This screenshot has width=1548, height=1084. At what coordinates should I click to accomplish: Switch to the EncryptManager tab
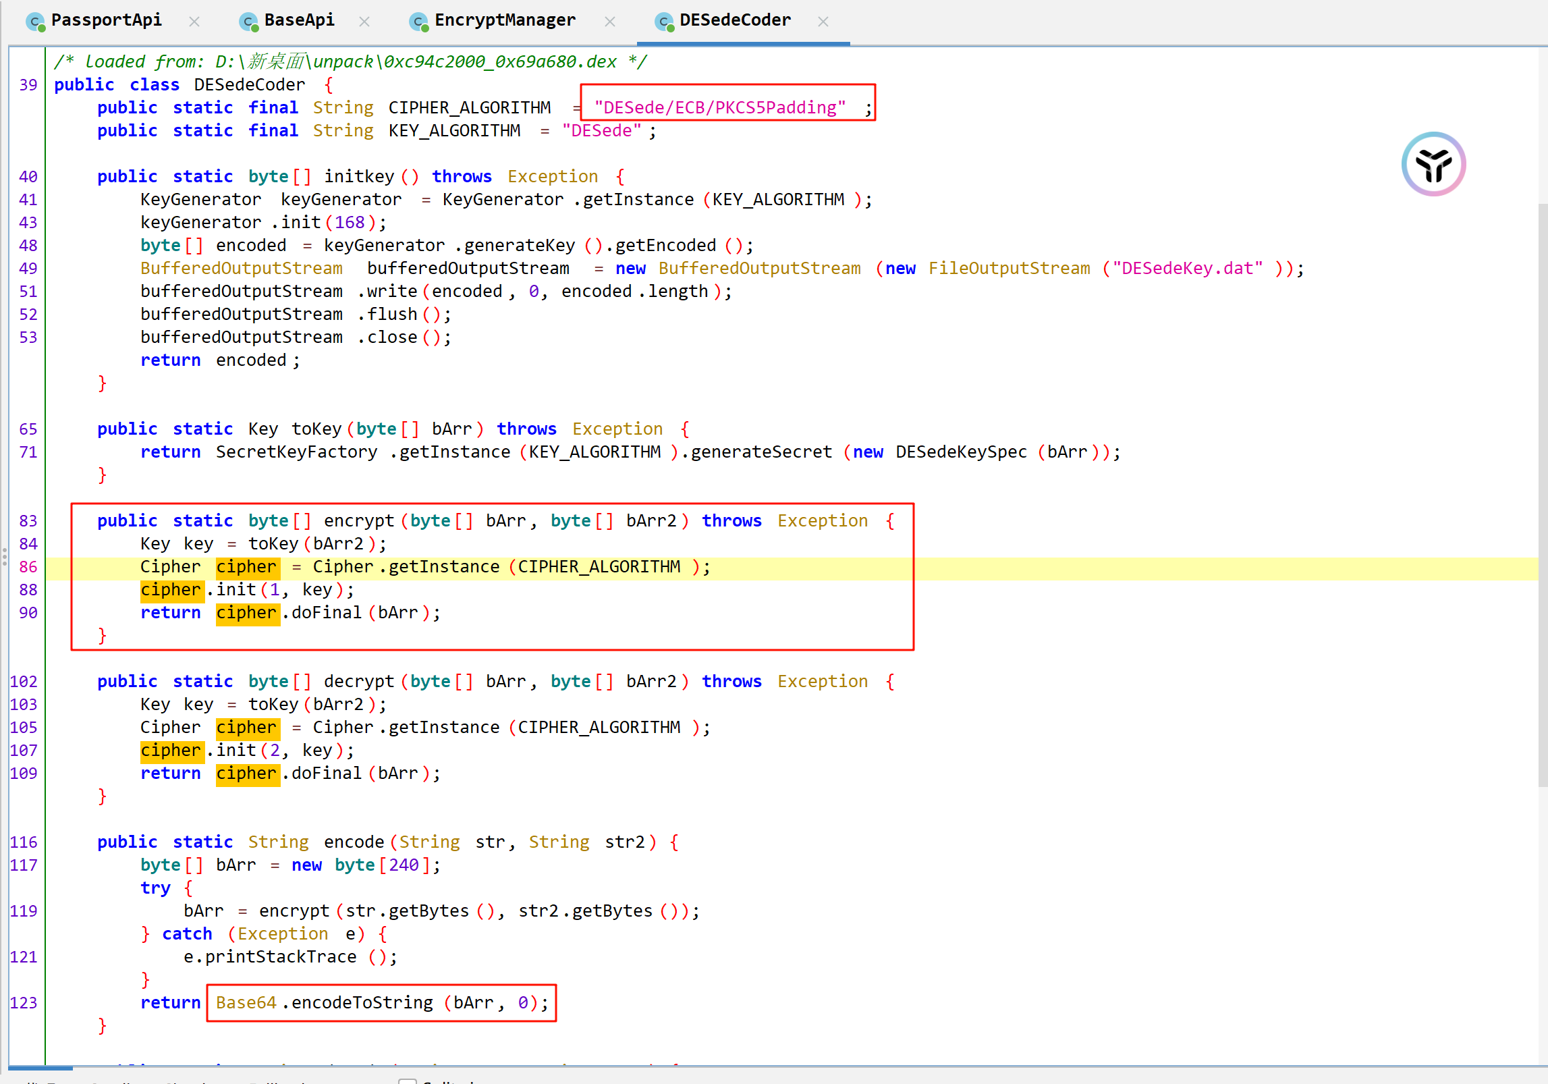point(505,20)
